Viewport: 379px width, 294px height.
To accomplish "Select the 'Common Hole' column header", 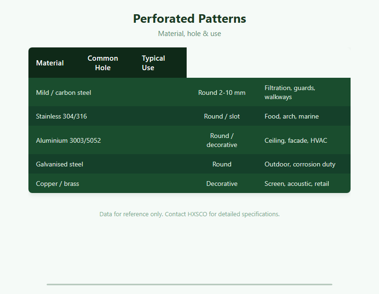I will point(103,63).
